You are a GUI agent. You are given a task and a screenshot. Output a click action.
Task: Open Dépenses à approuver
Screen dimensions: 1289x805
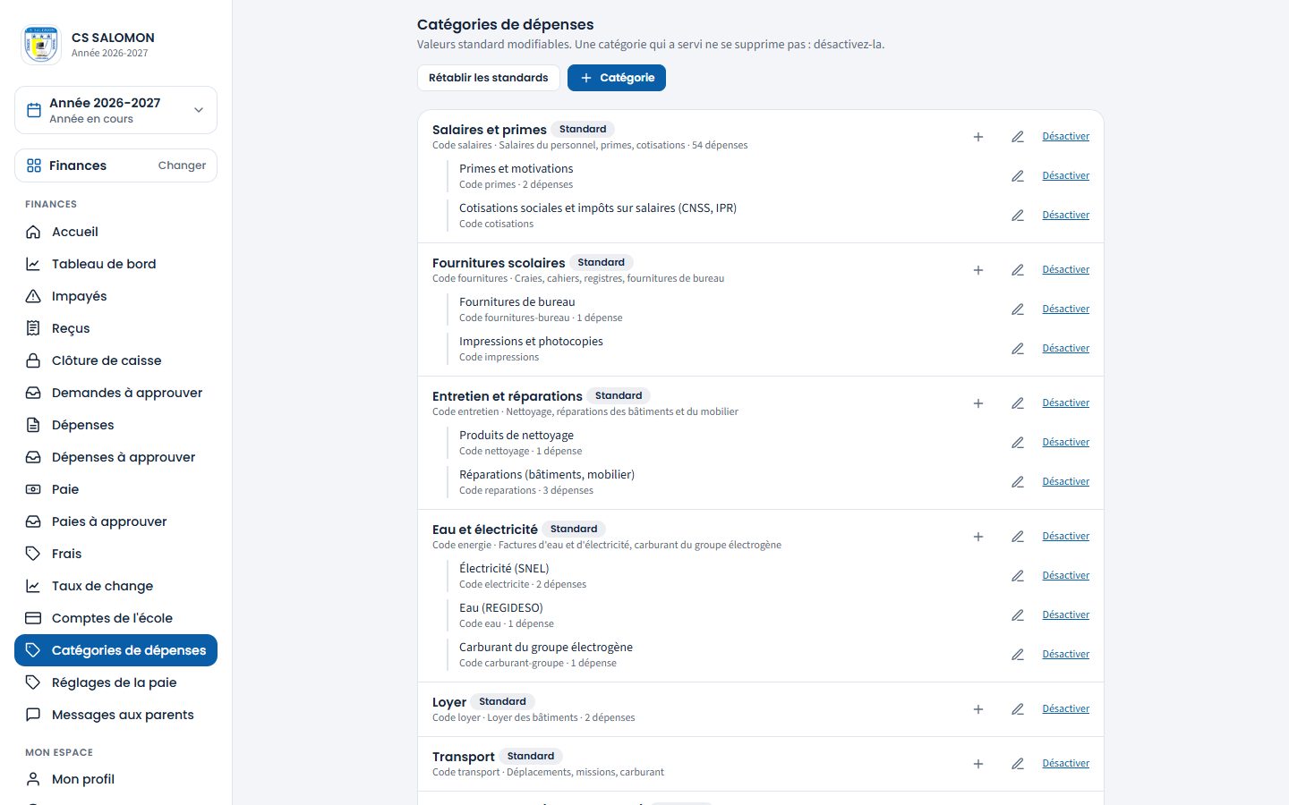pyautogui.click(x=115, y=457)
